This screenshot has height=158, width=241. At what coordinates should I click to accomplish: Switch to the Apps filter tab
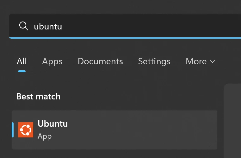(52, 61)
